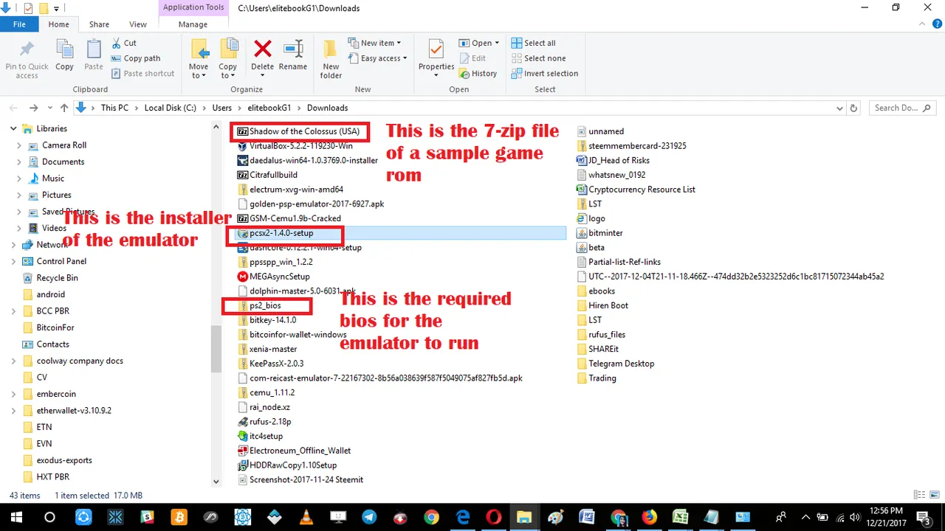Click the Properties icon
Screen dimensions: 945x531
click(436, 49)
